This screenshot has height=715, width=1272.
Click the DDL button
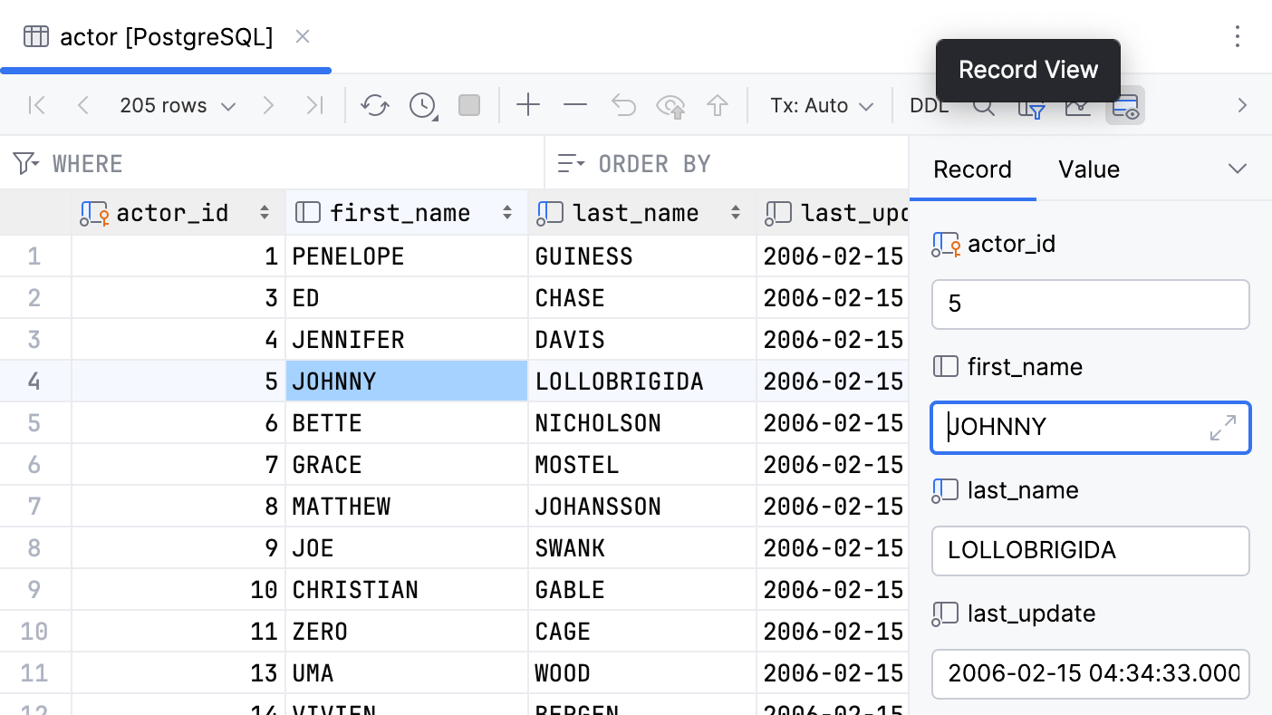pos(929,106)
